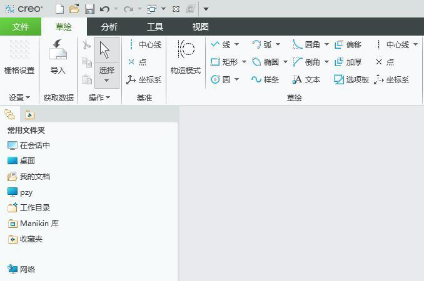Activate the 选择 arrow tool
The width and height of the screenshot is (424, 281).
(106, 50)
